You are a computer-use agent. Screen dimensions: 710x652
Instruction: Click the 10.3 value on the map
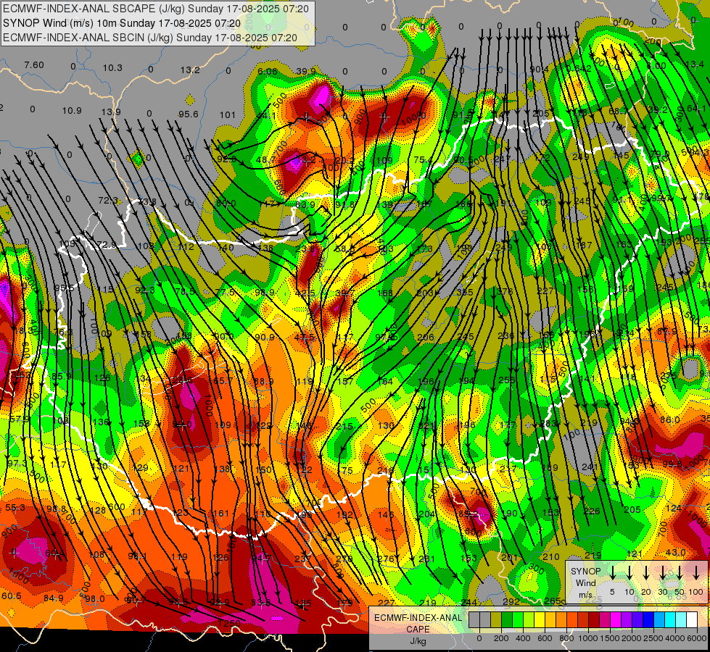coord(112,68)
